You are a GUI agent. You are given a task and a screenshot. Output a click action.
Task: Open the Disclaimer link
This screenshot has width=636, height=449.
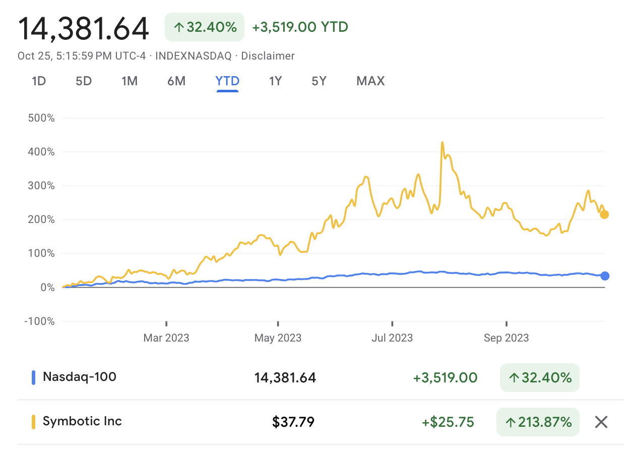(268, 56)
